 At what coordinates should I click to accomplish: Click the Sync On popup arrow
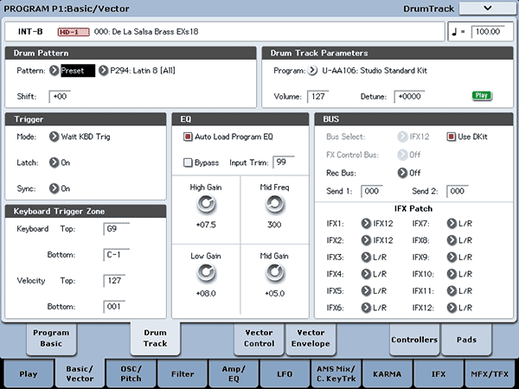click(x=54, y=188)
